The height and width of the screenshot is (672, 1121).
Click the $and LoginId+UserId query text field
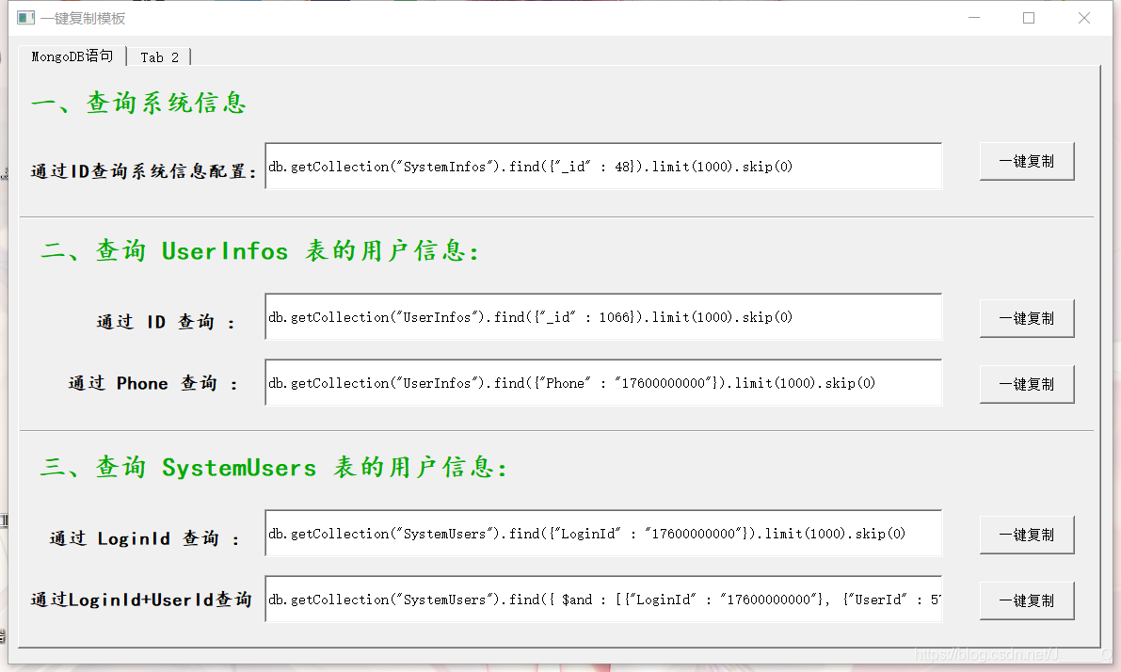coord(602,600)
